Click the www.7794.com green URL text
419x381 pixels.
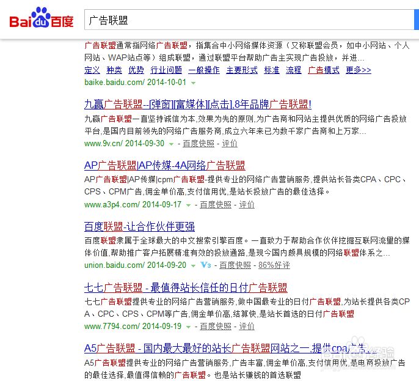tap(133, 326)
